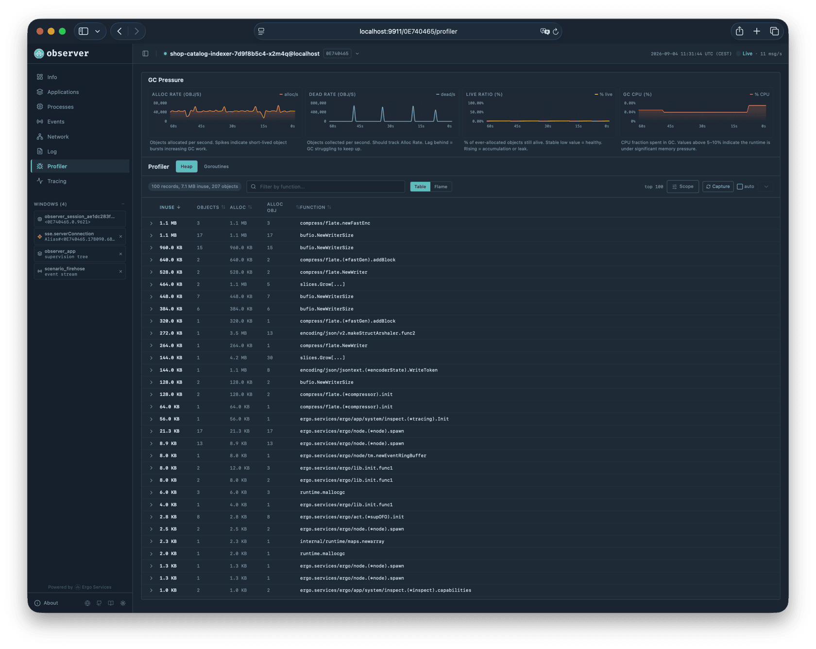
Task: Expand the act.(*supOFO).init row
Action: pyautogui.click(x=151, y=517)
